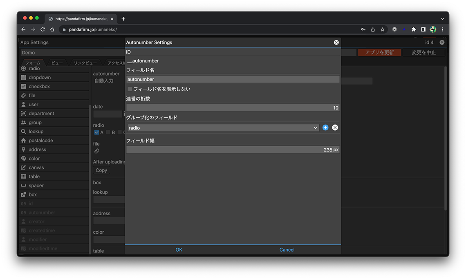Select the color field from sidebar
466x279 pixels.
tap(34, 158)
